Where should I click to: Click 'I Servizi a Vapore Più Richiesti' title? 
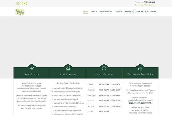tap(68, 83)
